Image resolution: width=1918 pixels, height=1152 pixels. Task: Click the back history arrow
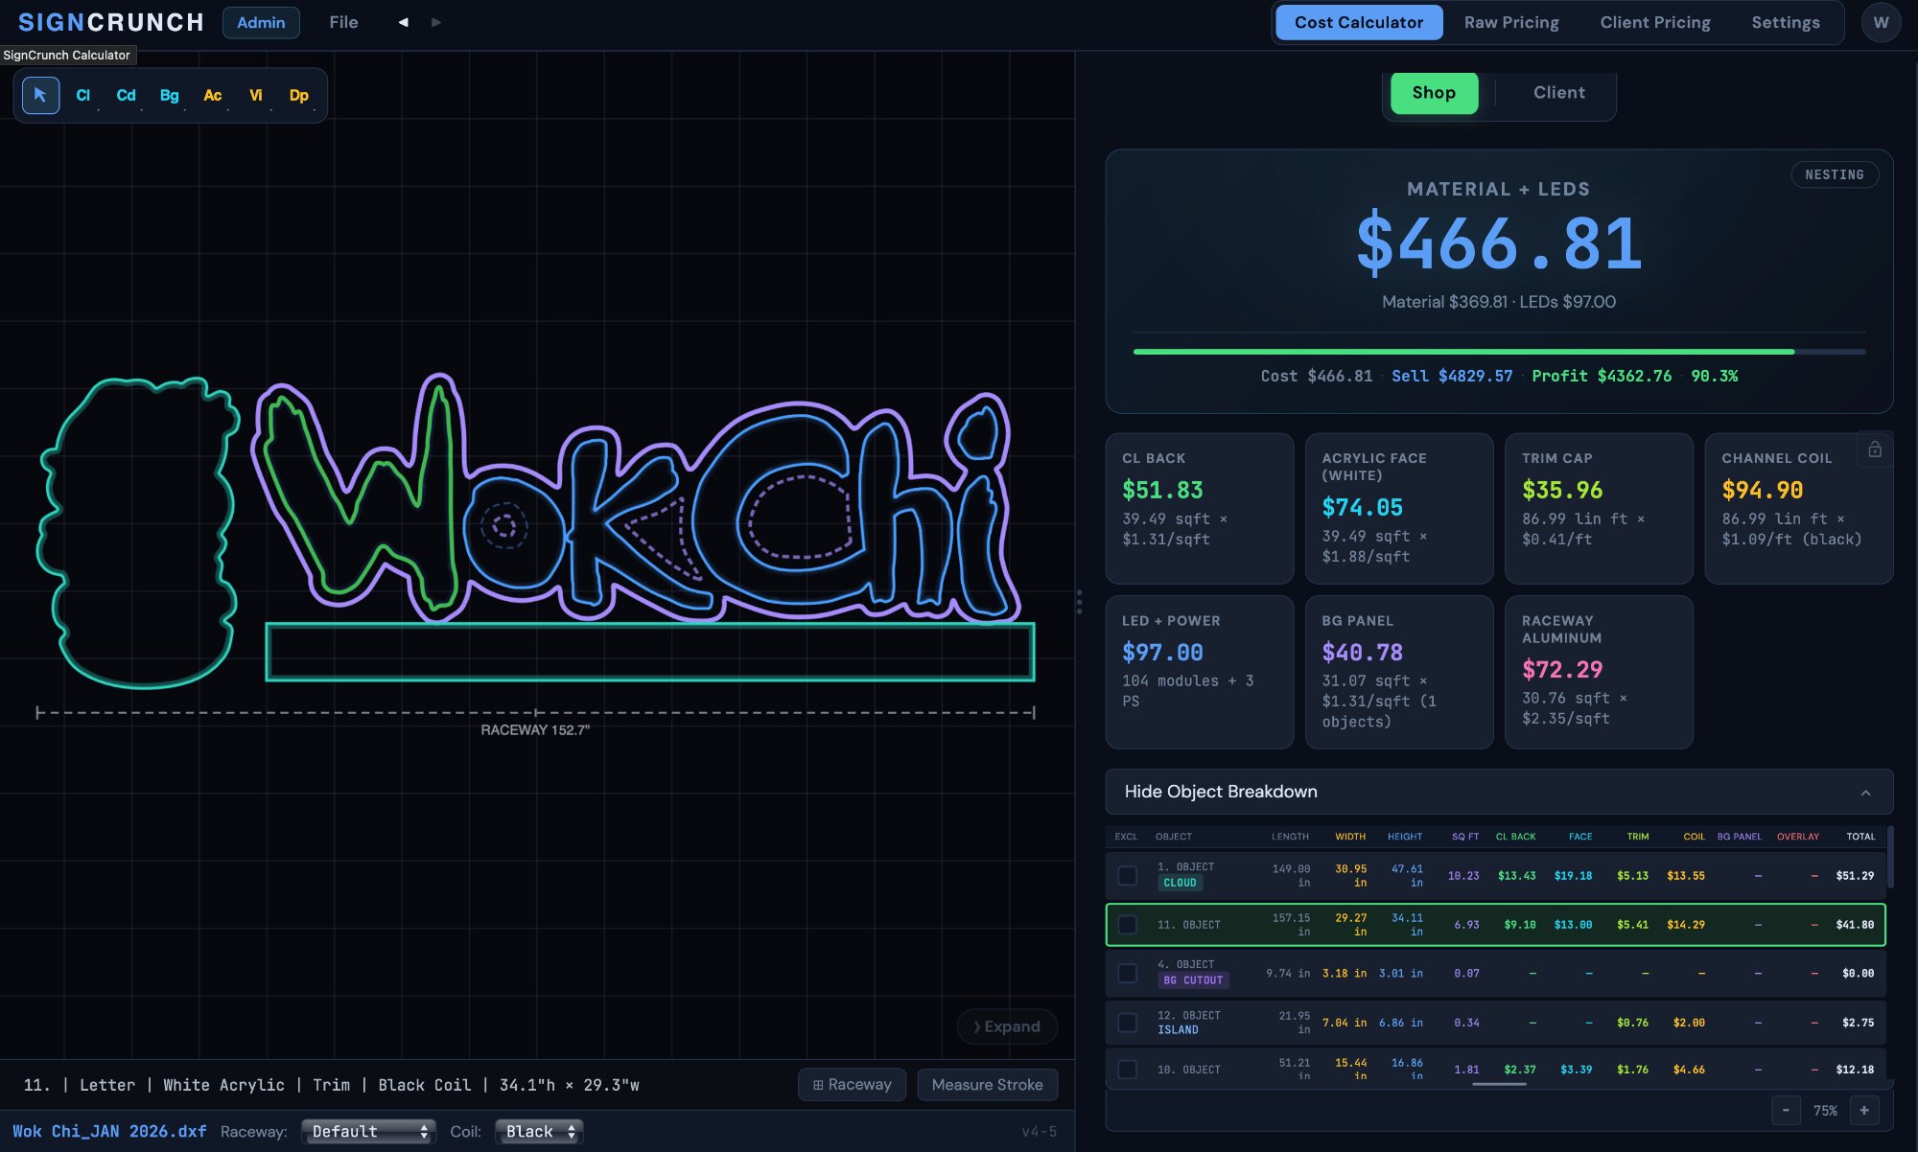[x=403, y=22]
